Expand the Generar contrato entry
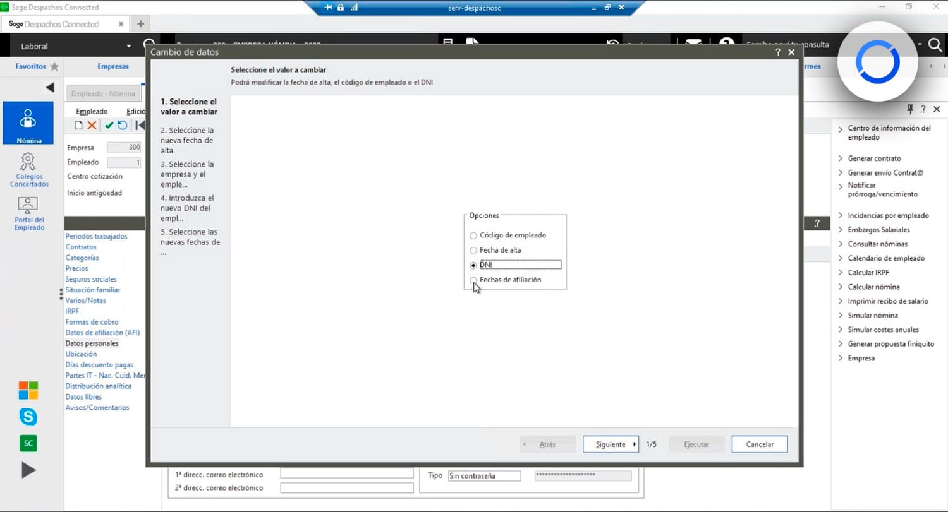948x524 pixels. (875, 158)
